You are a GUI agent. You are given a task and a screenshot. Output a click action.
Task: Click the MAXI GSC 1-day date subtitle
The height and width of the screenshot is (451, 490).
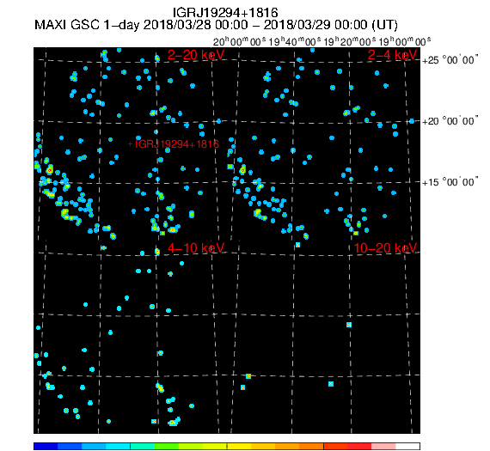pos(216,25)
